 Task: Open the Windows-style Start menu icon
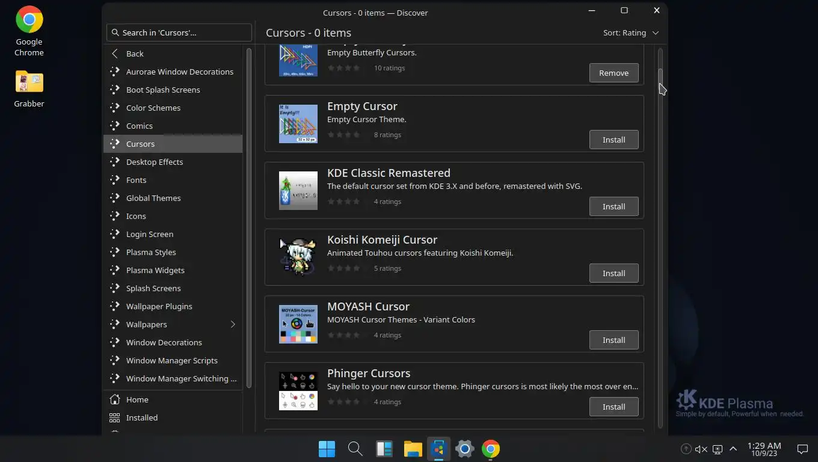(327, 449)
